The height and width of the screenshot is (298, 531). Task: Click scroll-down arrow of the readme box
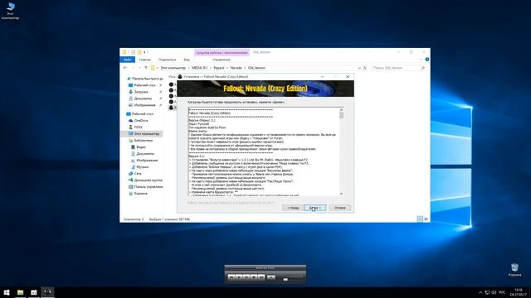coord(341,194)
